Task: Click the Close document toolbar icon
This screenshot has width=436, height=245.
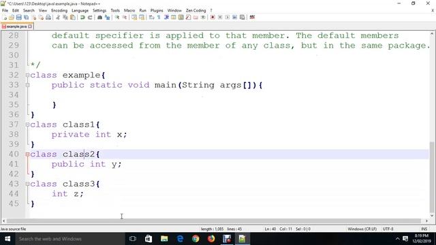Action: tap(33, 17)
